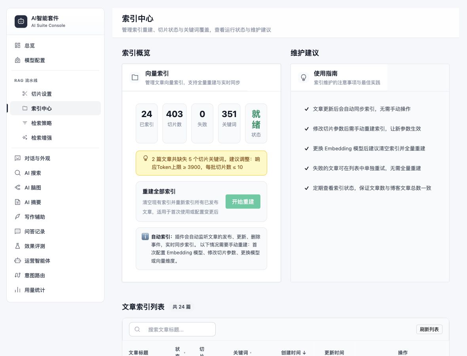Open 对话与外观 in the sidebar
The image size is (467, 356).
pos(55,158)
